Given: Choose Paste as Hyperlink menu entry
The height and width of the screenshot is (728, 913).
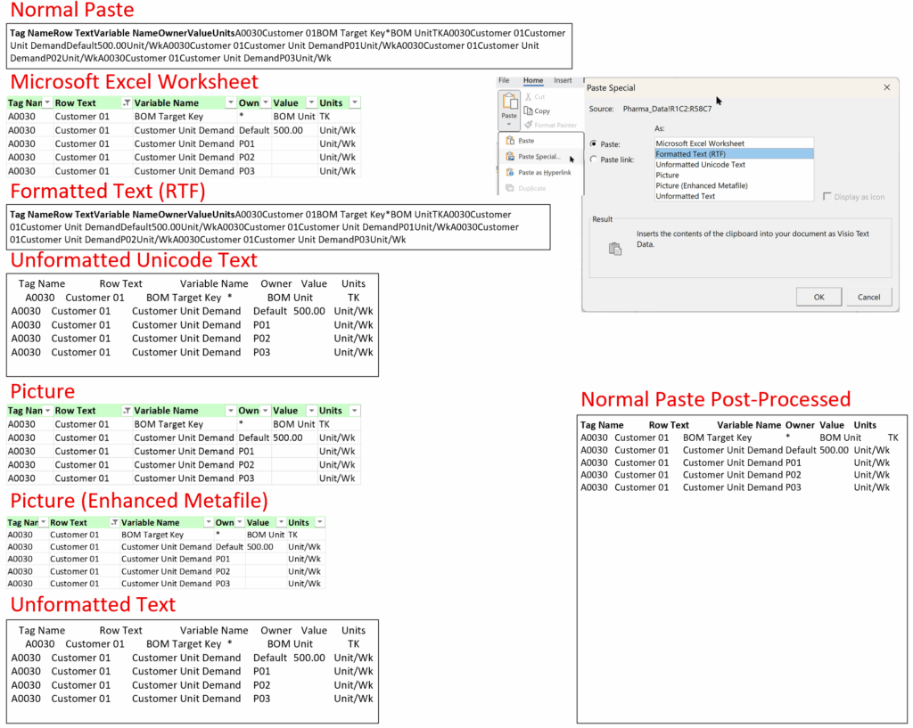Looking at the screenshot, I should pyautogui.click(x=544, y=172).
